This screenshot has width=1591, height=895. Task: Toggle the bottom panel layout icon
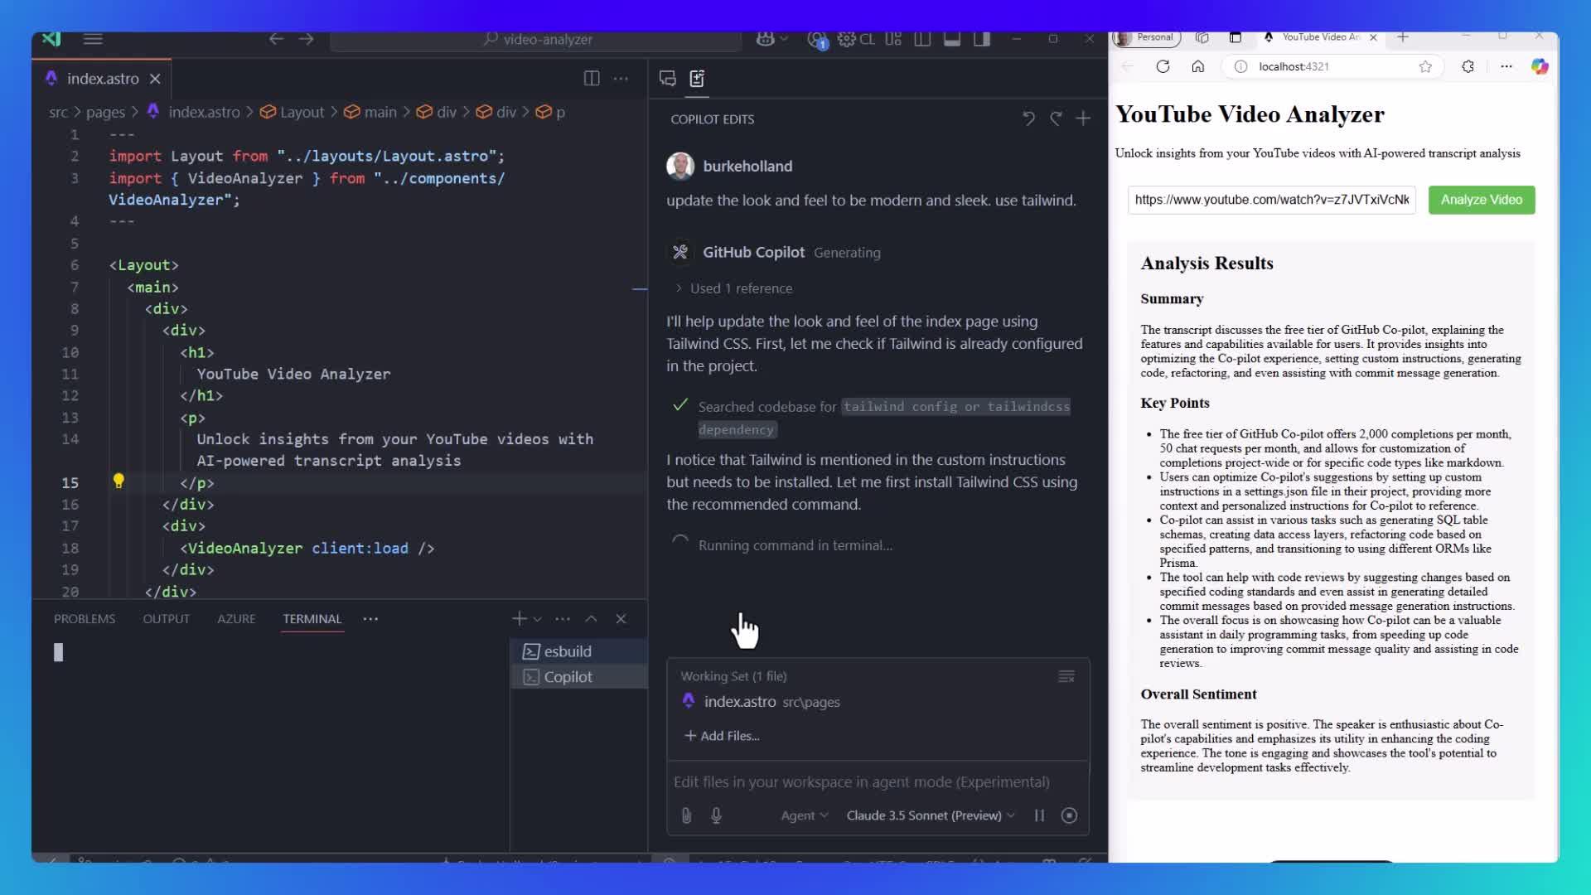pyautogui.click(x=952, y=39)
